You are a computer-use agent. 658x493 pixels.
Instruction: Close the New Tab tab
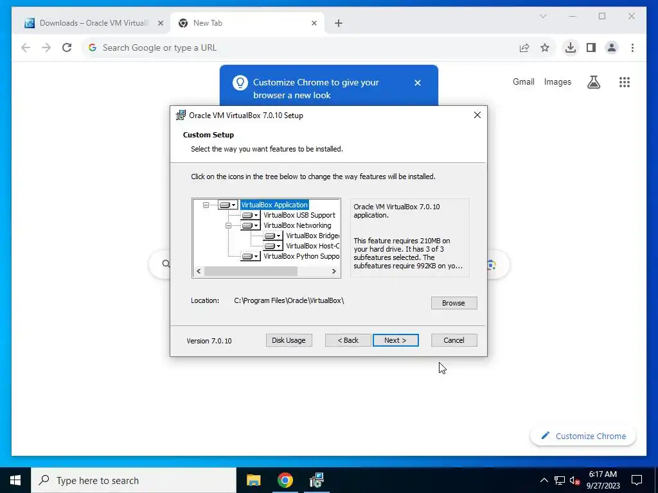[x=314, y=23]
